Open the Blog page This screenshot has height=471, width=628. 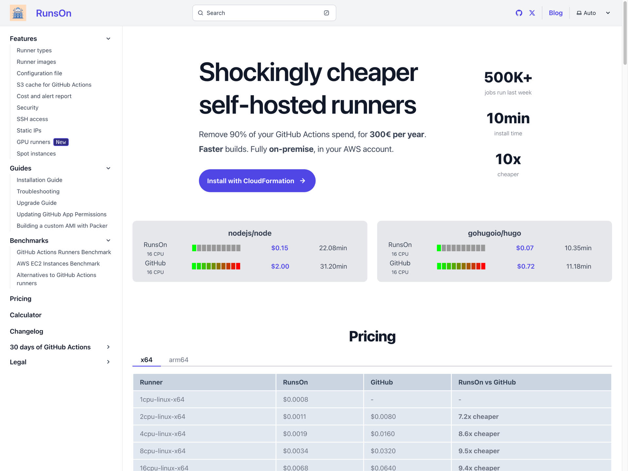(555, 13)
